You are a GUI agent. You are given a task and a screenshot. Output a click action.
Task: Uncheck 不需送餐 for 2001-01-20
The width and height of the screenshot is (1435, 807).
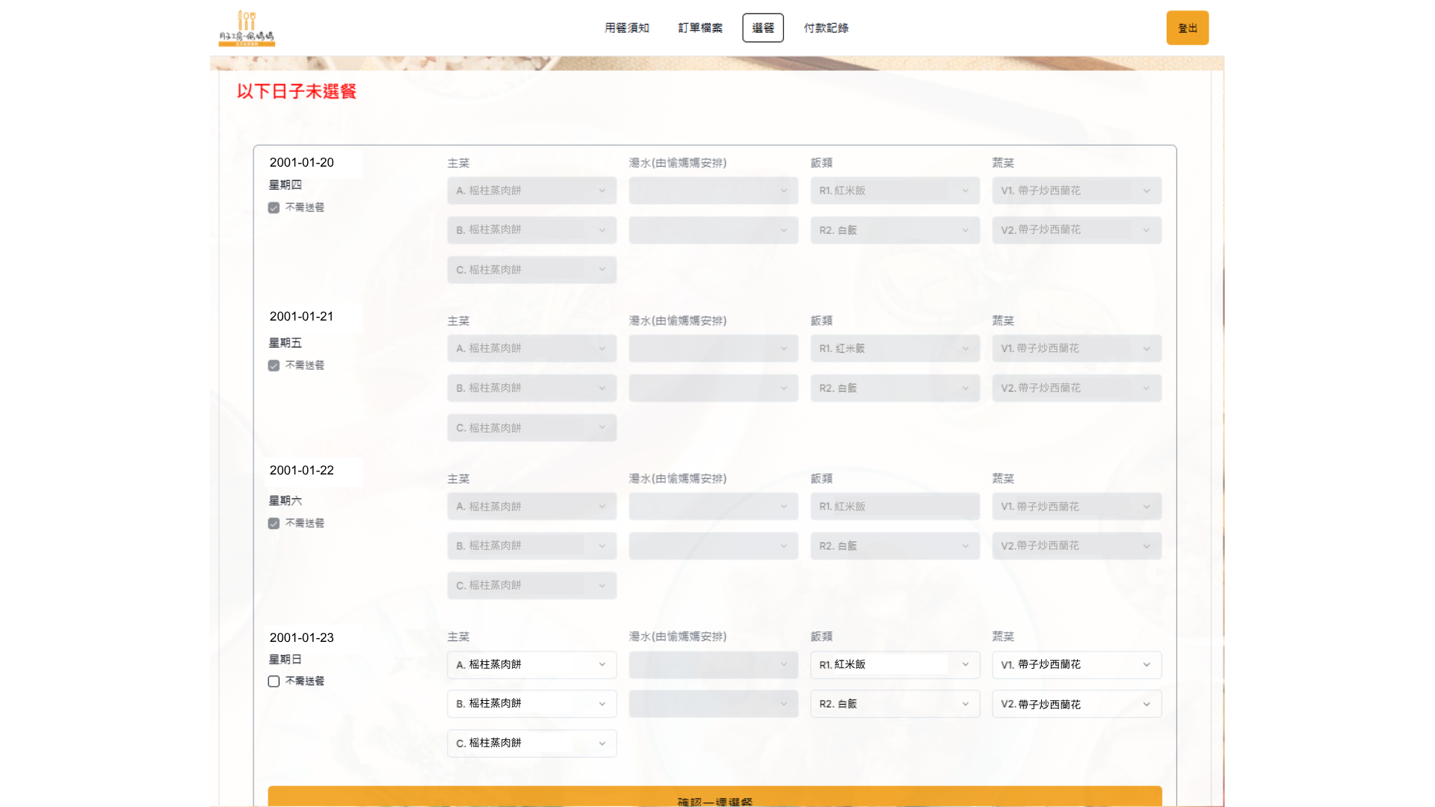[x=274, y=208]
